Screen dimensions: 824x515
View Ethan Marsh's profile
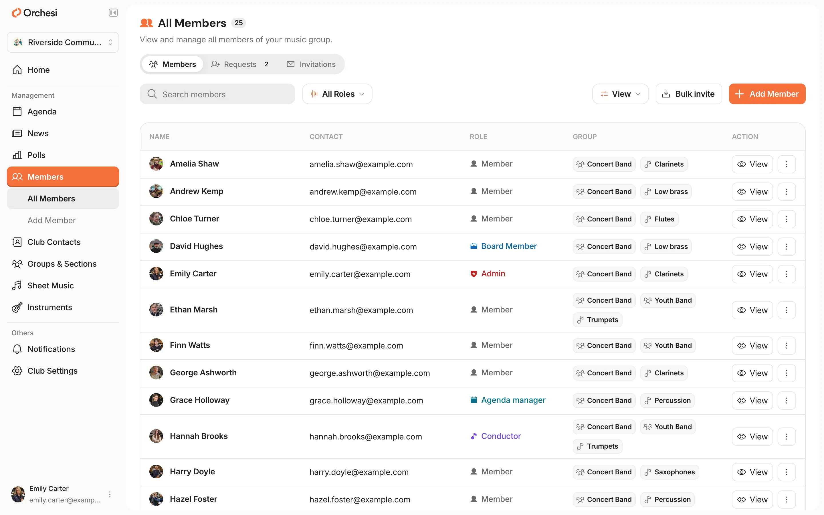(x=752, y=310)
